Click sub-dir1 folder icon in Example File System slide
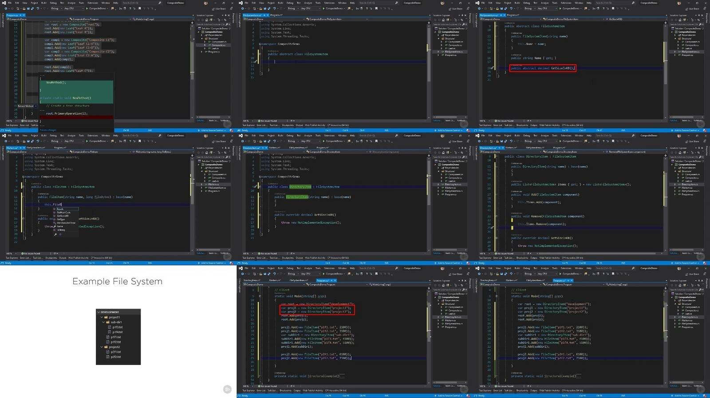The image size is (710, 398). pos(108,322)
